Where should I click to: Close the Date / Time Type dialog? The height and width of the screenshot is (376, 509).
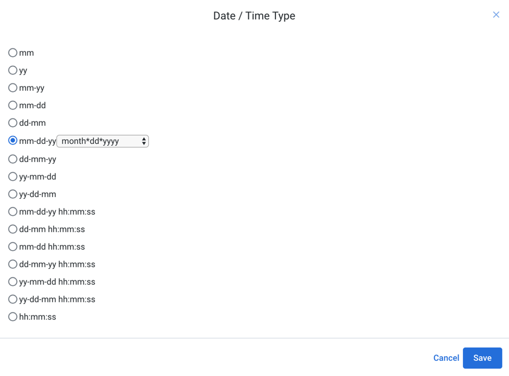tap(496, 15)
